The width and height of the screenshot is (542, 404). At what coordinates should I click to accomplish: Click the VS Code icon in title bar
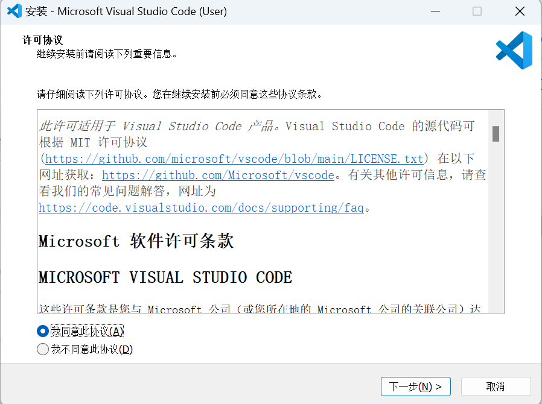pos(14,11)
